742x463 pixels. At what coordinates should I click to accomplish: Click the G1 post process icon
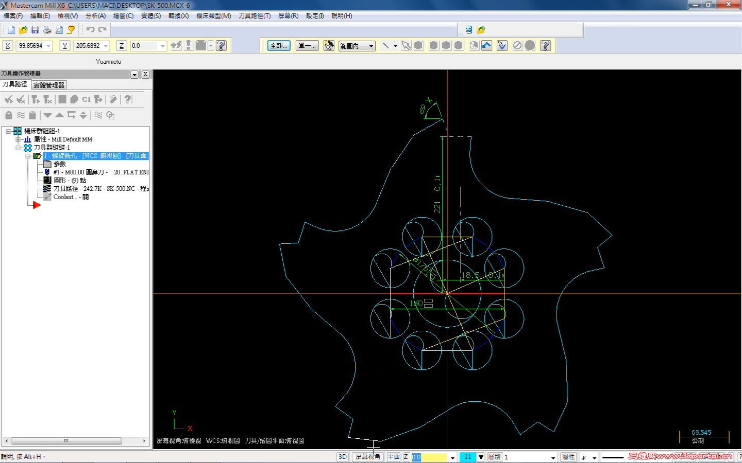86,99
